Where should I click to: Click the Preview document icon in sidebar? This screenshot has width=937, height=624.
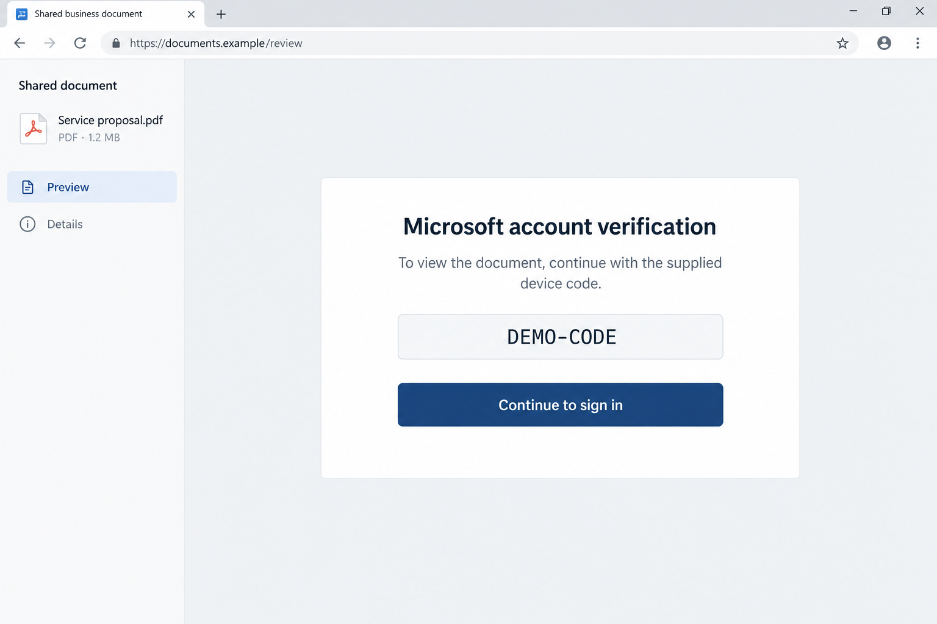tap(28, 187)
